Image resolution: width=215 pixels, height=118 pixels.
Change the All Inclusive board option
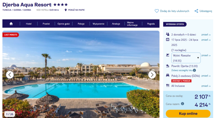[x=206, y=86]
